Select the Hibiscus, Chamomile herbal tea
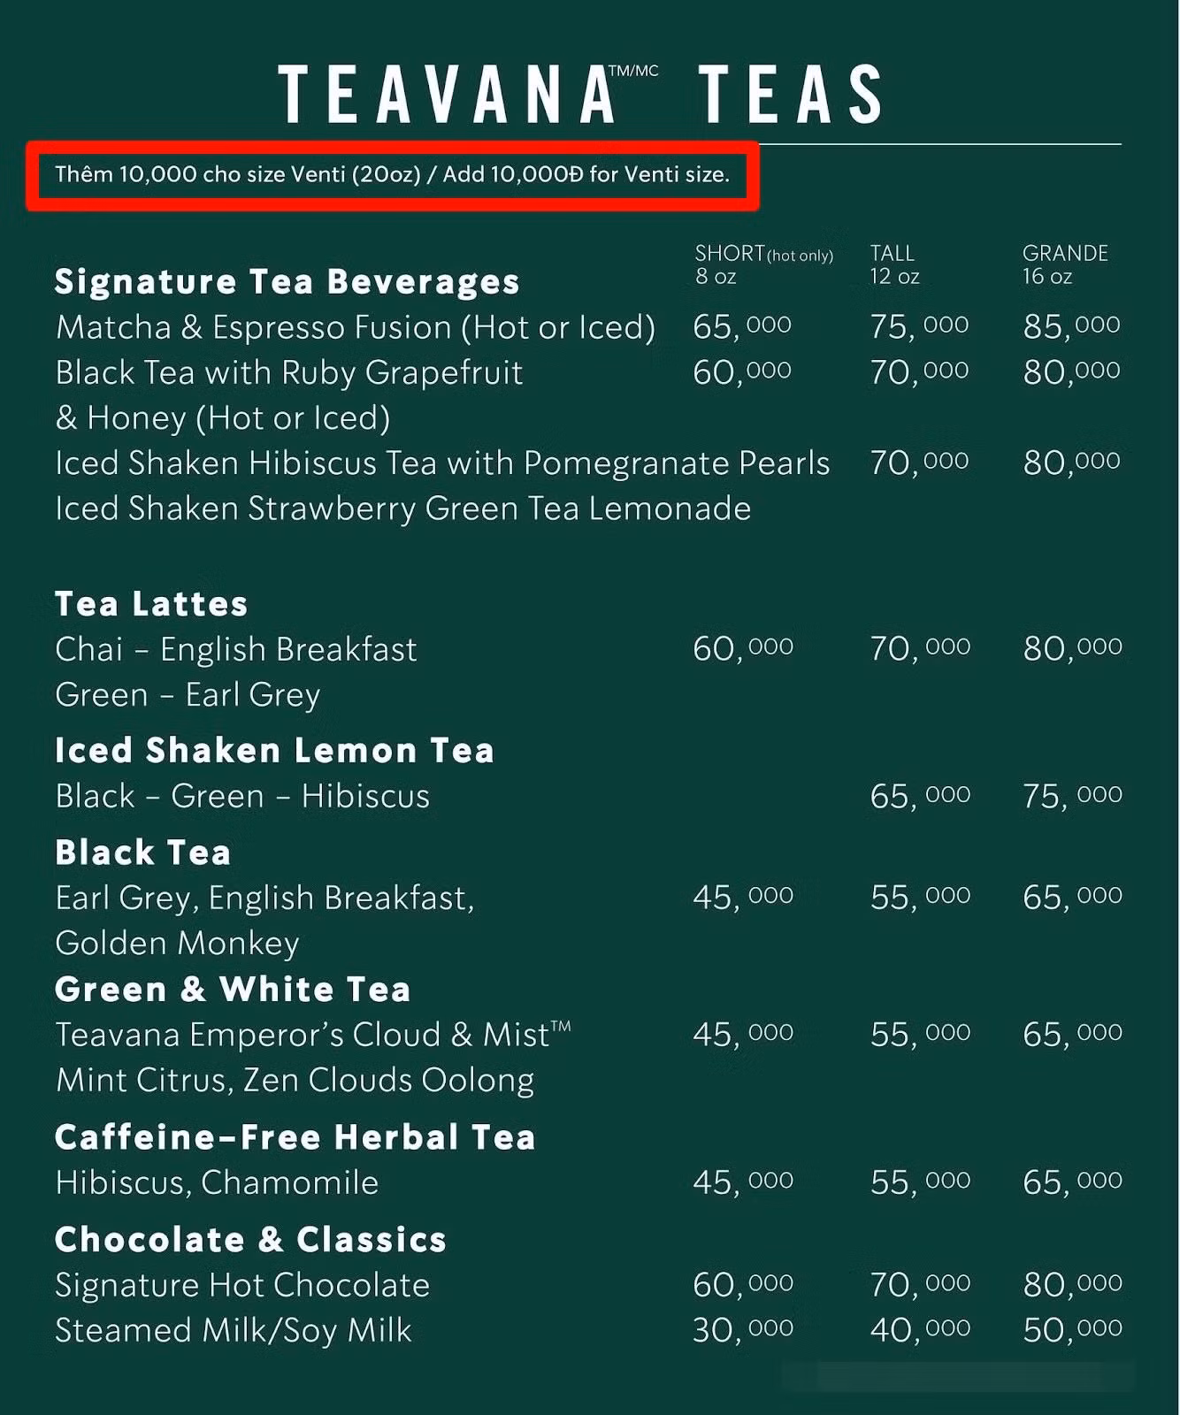Screen dimensions: 1180x1415 pyautogui.click(x=217, y=1182)
